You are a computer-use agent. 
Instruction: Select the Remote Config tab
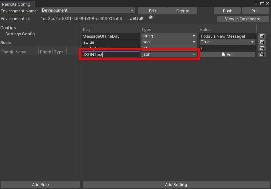16,4
